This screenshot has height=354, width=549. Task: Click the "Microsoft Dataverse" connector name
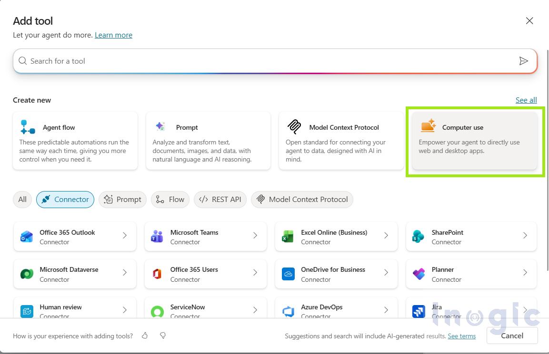coord(69,269)
